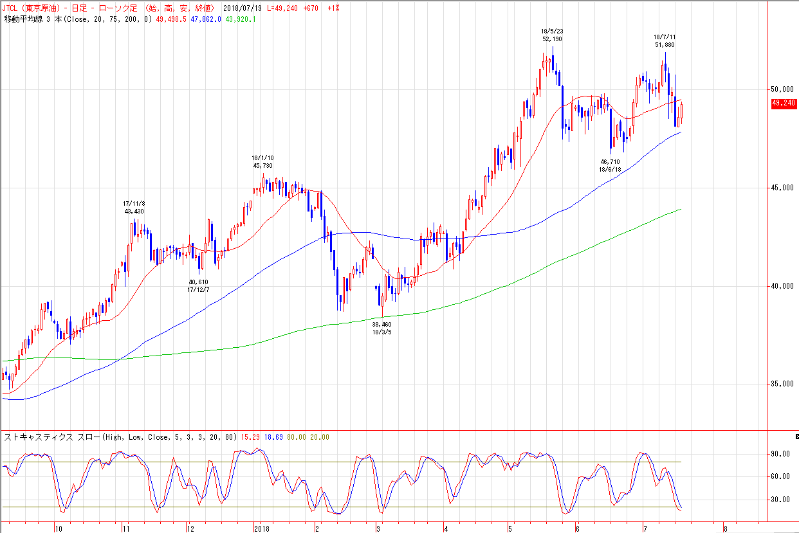Click blue moving average value 47,862.0
799x533 pixels.
point(205,19)
